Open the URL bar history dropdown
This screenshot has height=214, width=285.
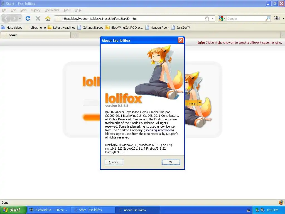pos(213,19)
